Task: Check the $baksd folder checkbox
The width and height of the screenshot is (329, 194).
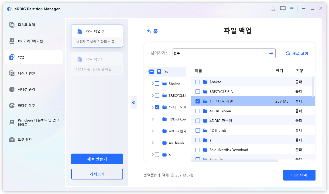Action: click(x=198, y=82)
